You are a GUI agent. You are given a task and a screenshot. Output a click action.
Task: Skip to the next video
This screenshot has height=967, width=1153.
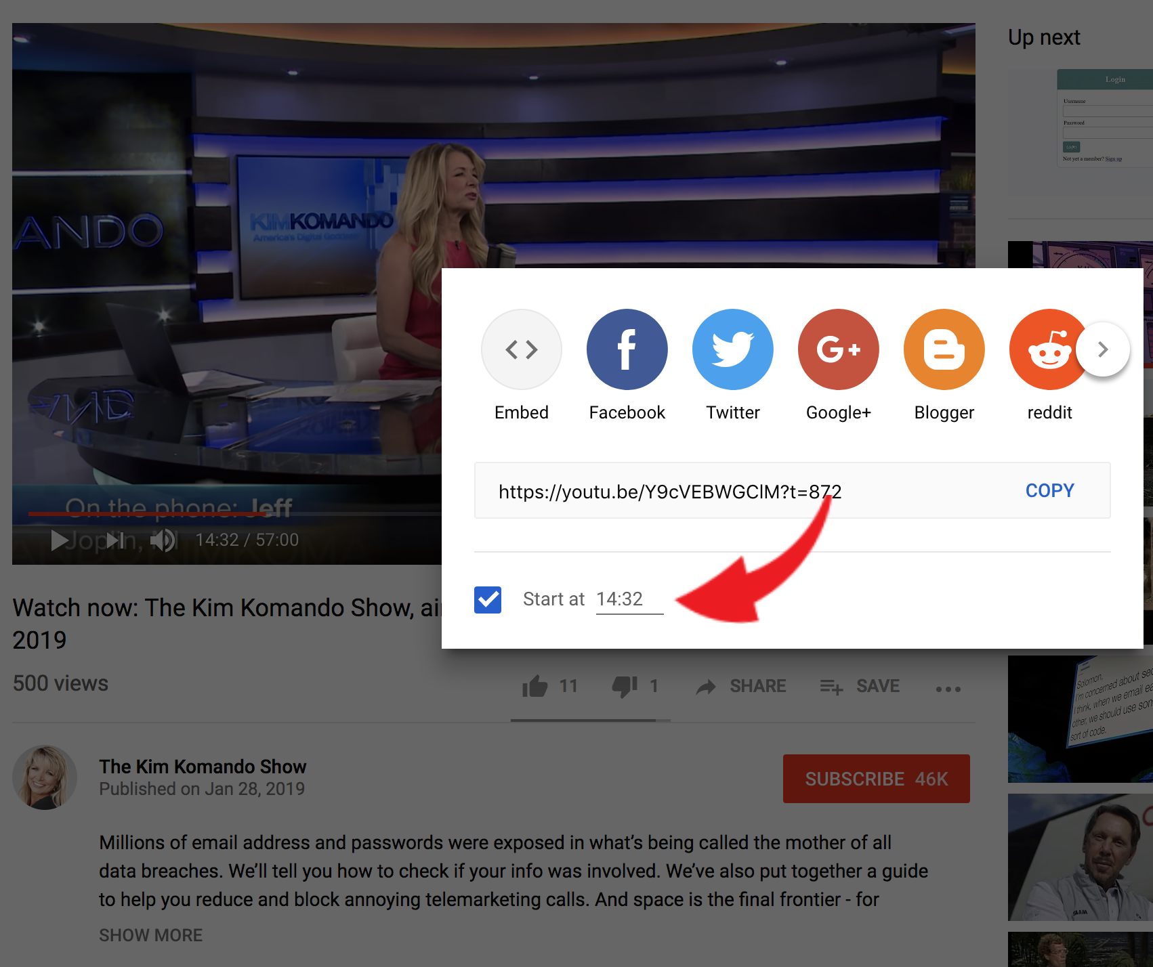(114, 540)
